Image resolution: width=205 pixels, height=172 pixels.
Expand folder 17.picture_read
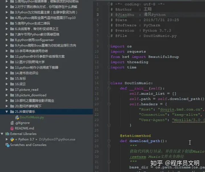[x=7, y=90]
